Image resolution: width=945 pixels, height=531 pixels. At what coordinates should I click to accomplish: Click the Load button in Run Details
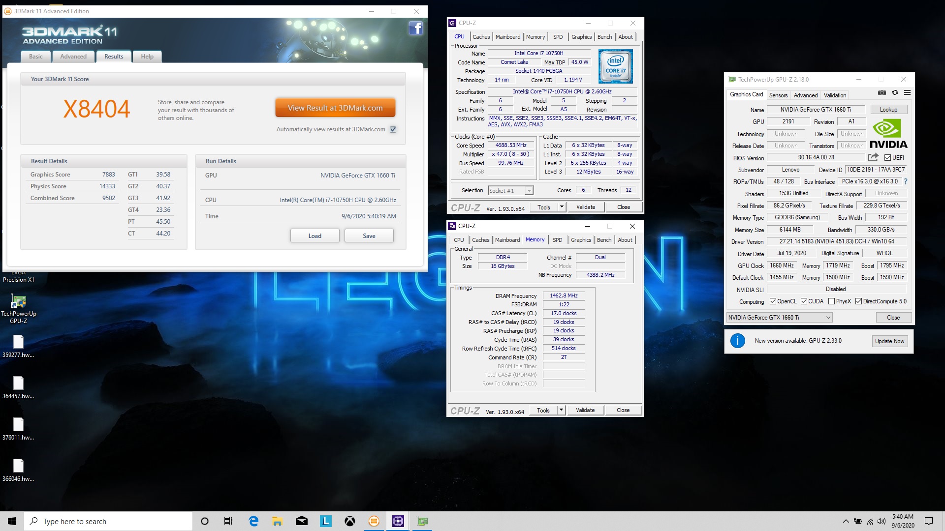(315, 236)
